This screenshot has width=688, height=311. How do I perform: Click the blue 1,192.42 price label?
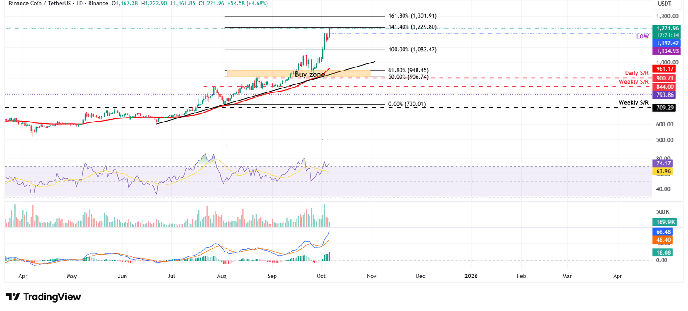coord(667,43)
